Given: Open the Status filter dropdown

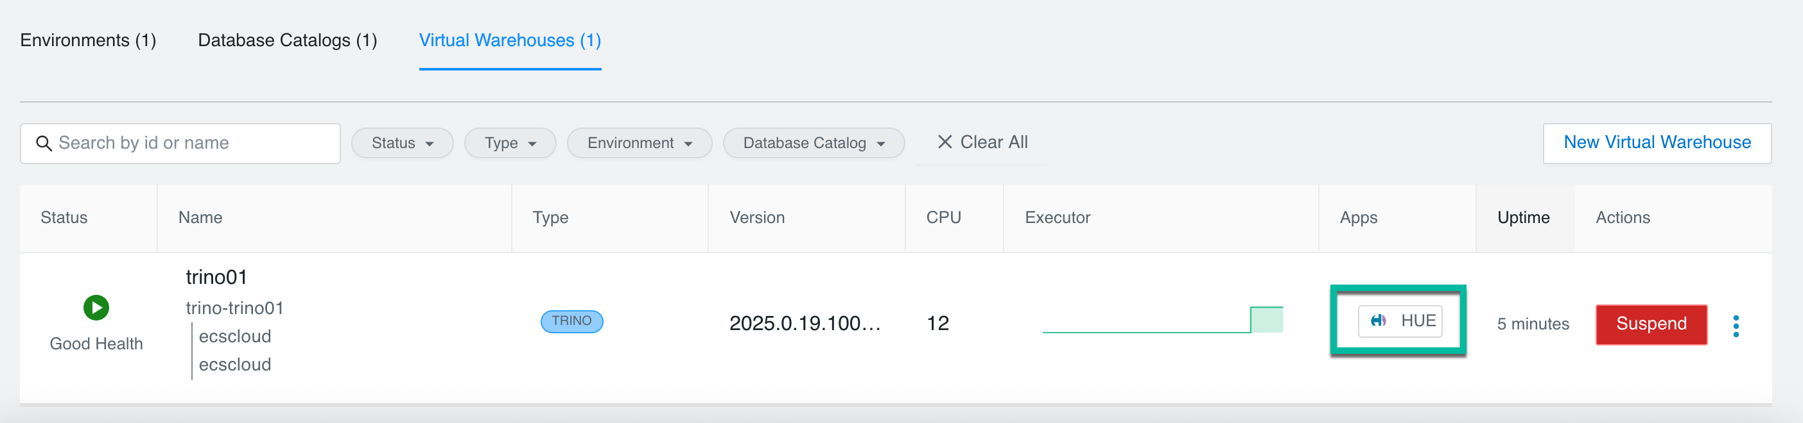Looking at the screenshot, I should [402, 144].
